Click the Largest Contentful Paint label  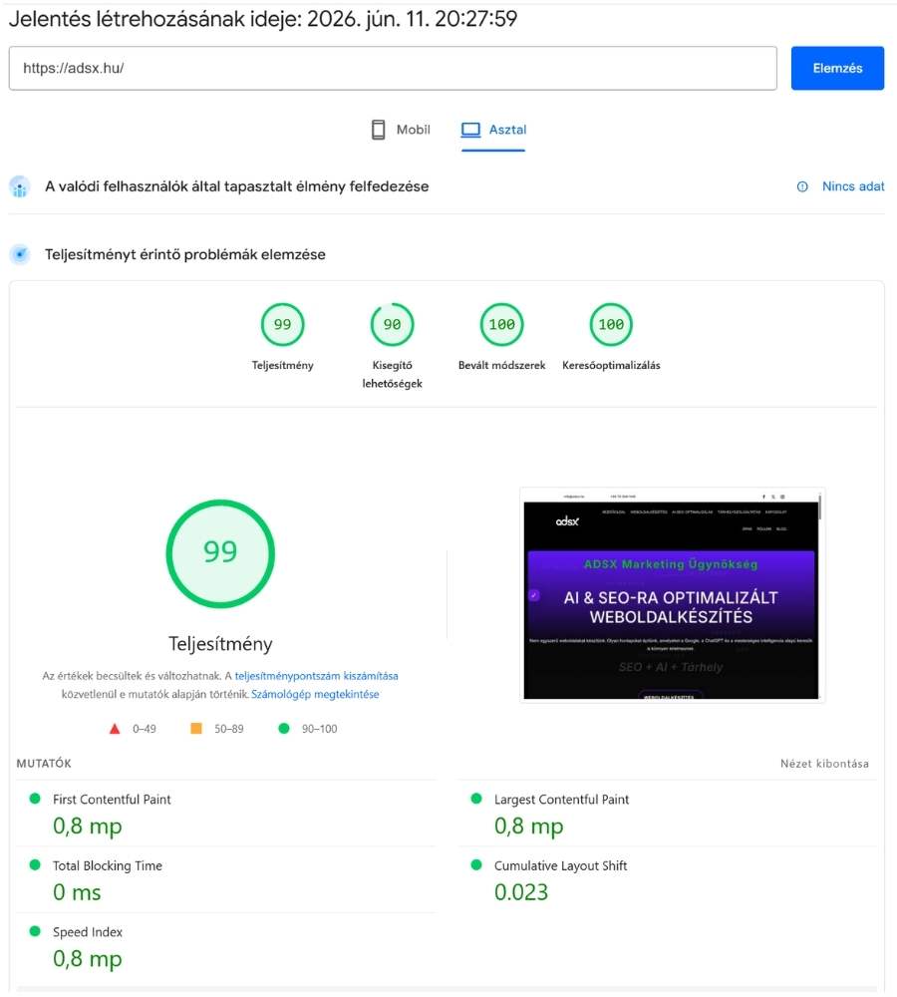click(x=561, y=800)
